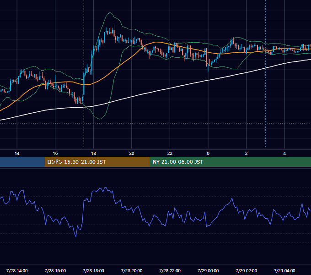Click the 7/28 22:00 date label
The height and width of the screenshot is (275, 311).
(170, 270)
